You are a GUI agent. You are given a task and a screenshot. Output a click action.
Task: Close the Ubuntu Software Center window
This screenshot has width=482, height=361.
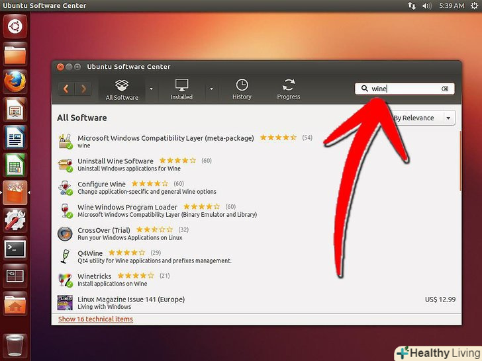pyautogui.click(x=60, y=67)
